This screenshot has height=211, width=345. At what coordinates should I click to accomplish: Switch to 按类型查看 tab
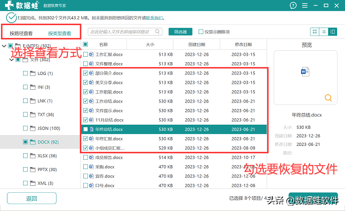pos(60,34)
